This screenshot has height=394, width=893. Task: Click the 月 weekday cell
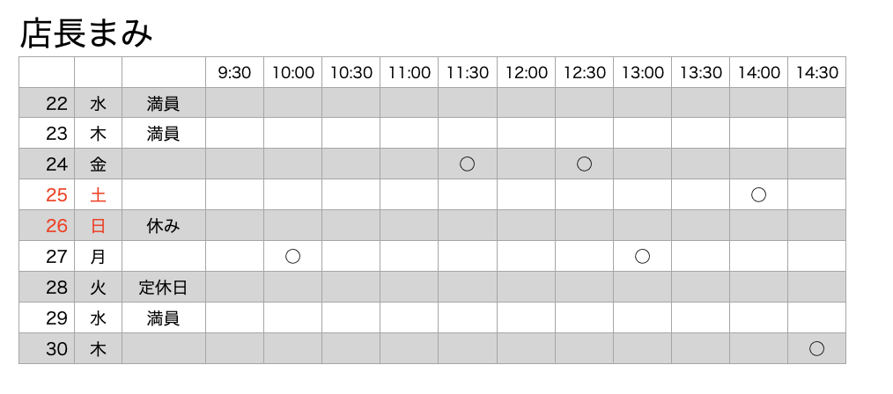98,257
